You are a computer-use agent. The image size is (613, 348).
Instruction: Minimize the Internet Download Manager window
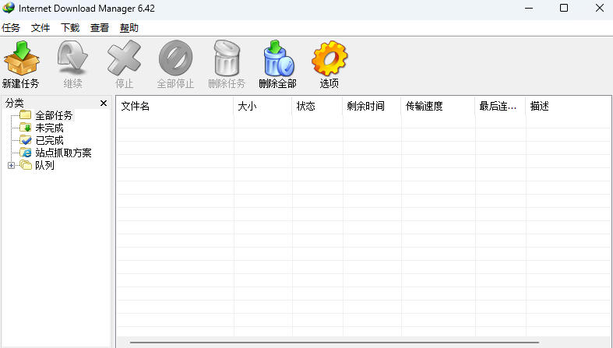tap(529, 9)
